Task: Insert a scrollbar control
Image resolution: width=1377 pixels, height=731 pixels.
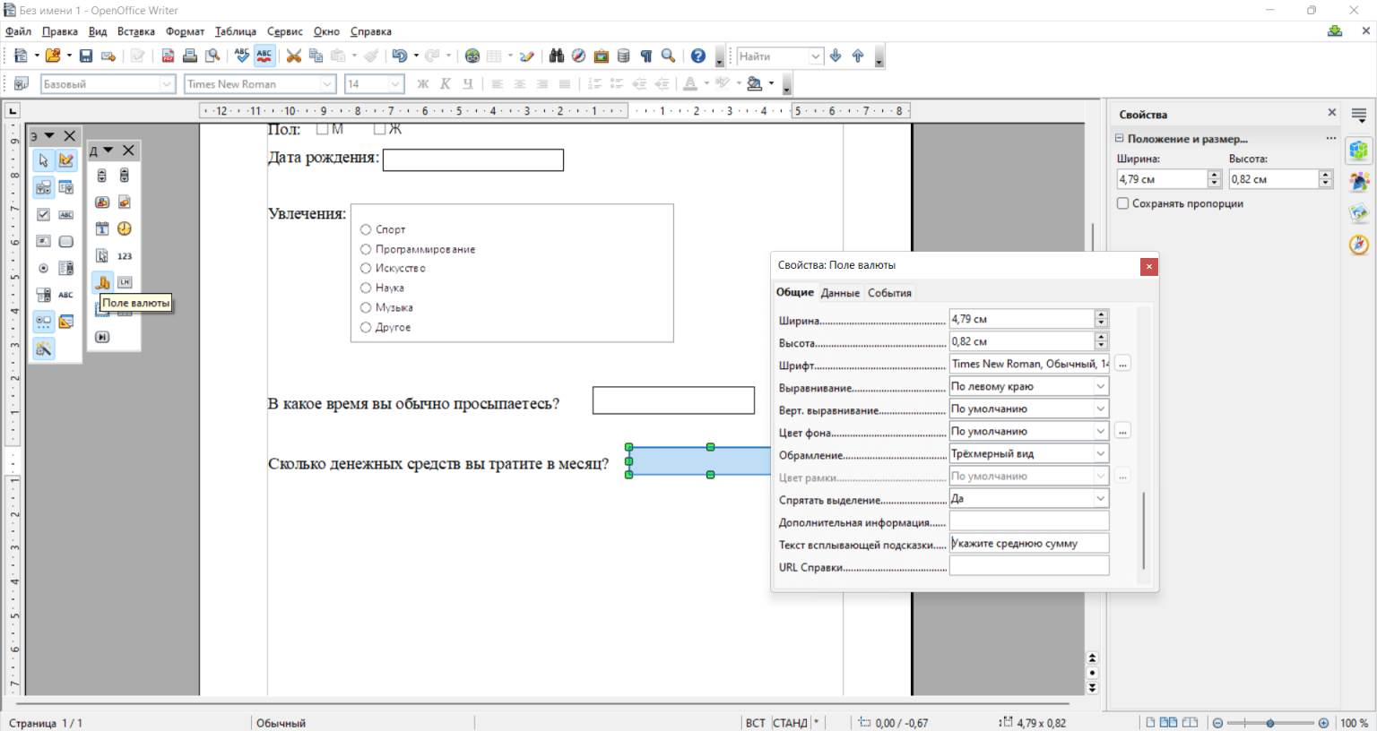Action: tap(125, 176)
